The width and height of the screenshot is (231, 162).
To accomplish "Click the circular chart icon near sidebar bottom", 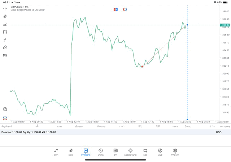I will 5,109.
